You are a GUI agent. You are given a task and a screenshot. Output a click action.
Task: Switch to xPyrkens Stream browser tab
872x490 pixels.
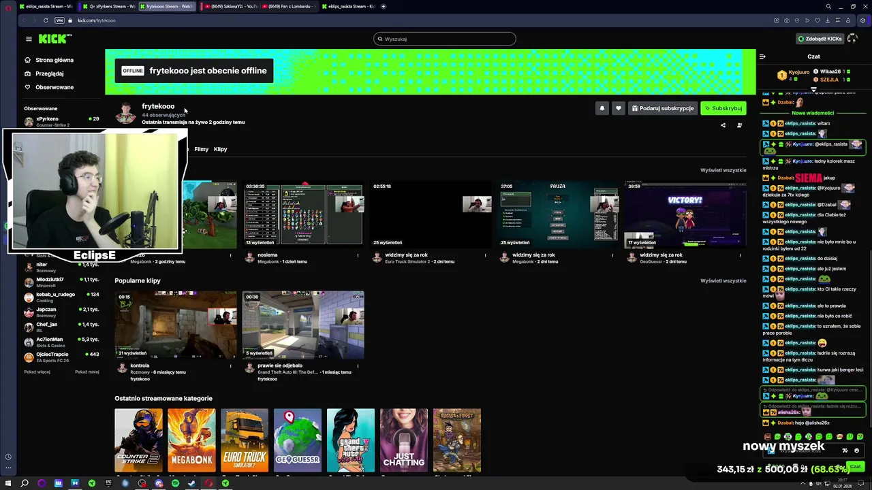coord(109,6)
